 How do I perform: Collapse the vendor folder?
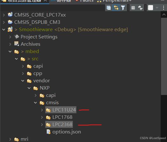pos(23,81)
